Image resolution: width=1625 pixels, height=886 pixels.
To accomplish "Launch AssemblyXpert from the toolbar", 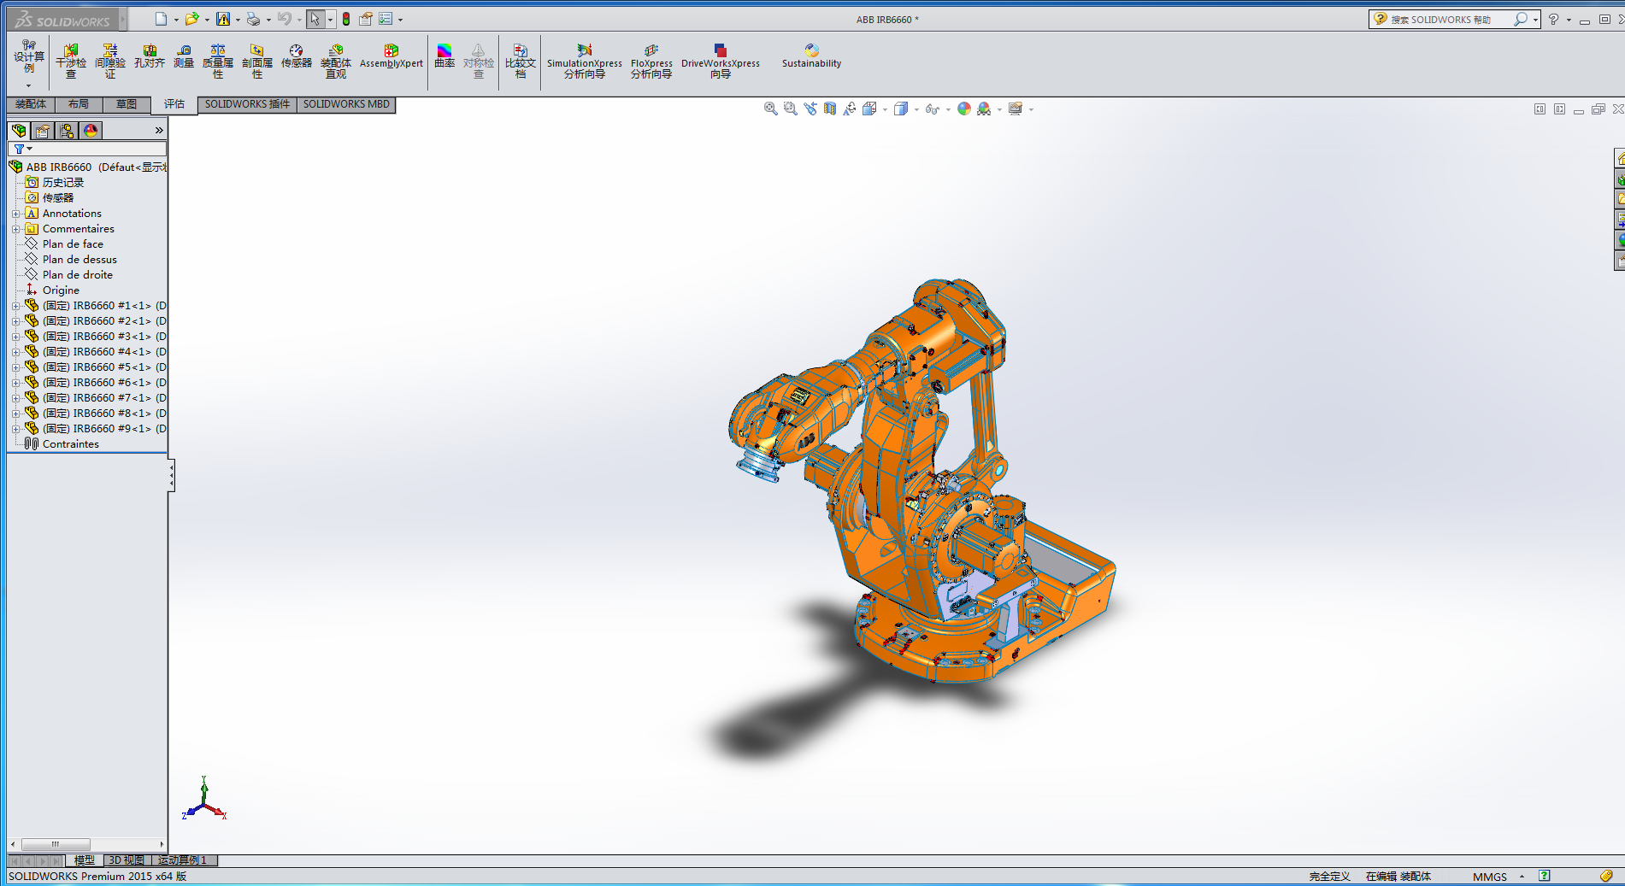I will tap(391, 57).
